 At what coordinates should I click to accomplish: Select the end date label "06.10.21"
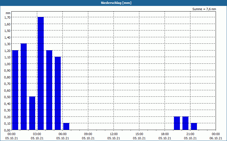click(216, 138)
